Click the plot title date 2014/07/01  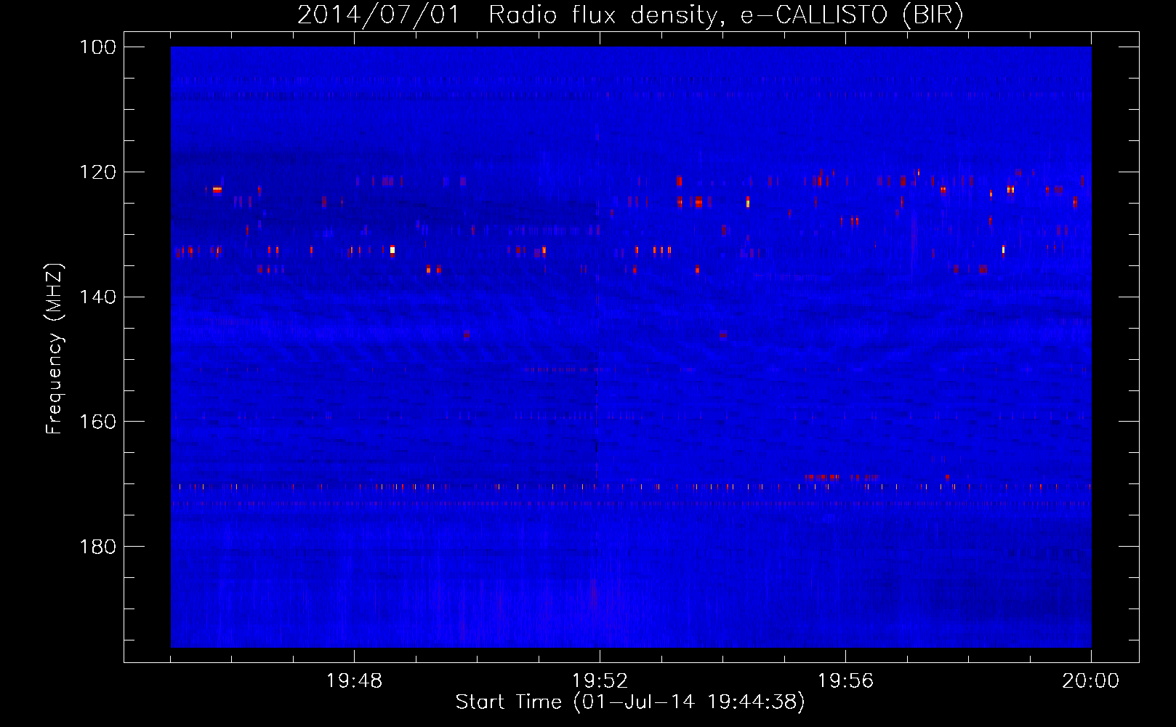pyautogui.click(x=379, y=15)
